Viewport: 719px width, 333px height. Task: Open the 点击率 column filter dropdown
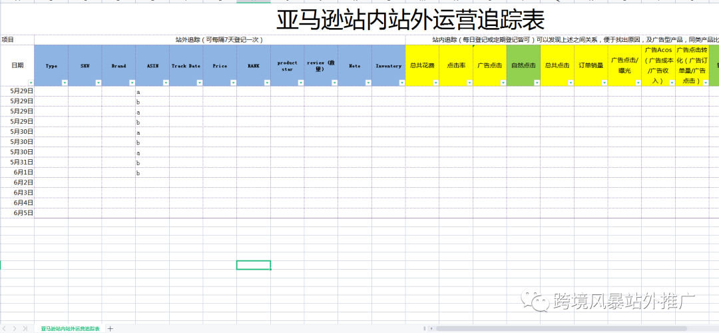pos(469,83)
